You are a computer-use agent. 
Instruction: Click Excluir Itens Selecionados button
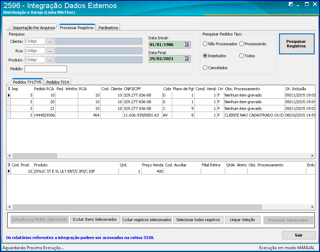tap(95, 219)
